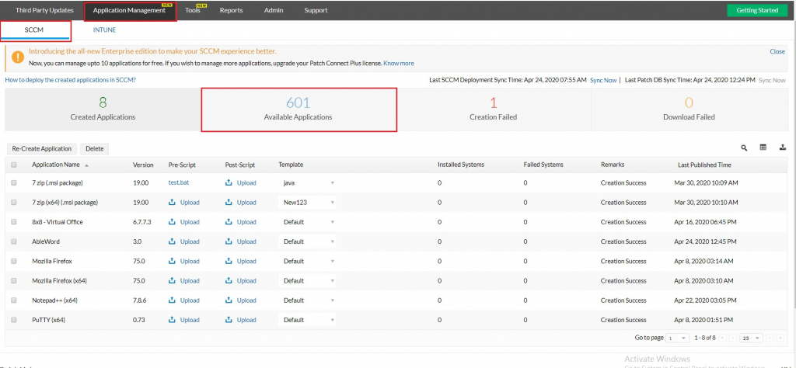This screenshot has width=796, height=368.
Task: Upload a pre-script for Mozilla Firefox (x64)
Action: click(x=183, y=281)
